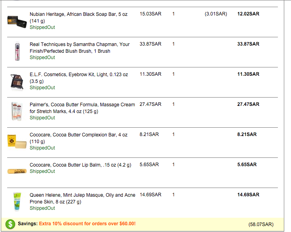
Task: Click Cococare Lip Balm product thumbnail
Action: click(x=17, y=171)
